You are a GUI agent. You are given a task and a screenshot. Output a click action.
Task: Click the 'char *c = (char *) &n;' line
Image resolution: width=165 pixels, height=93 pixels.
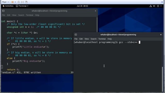22,33
